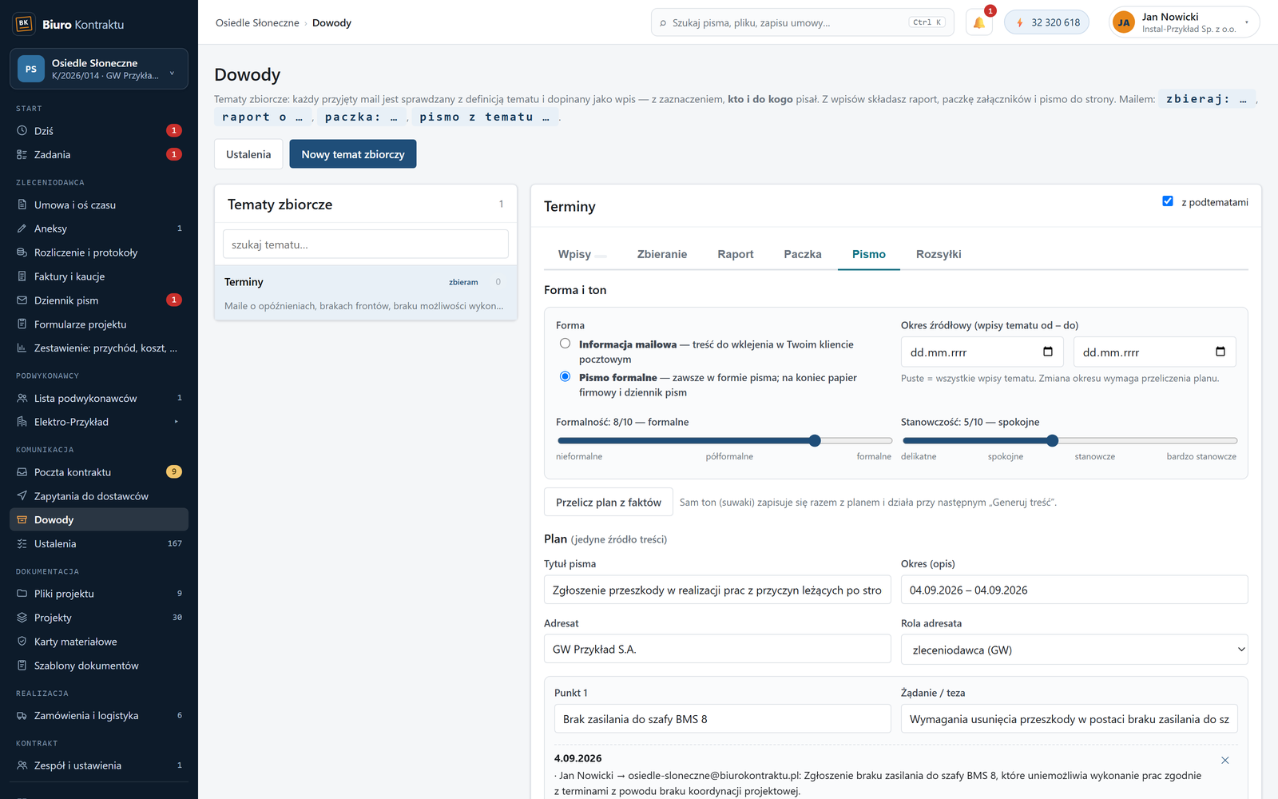Open Karty materiałowe

pos(99,642)
